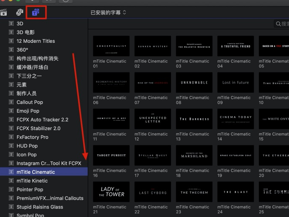289x217 pixels.
Task: Click the 'mTitle Cinematic 22' label text
Action: point(151,209)
